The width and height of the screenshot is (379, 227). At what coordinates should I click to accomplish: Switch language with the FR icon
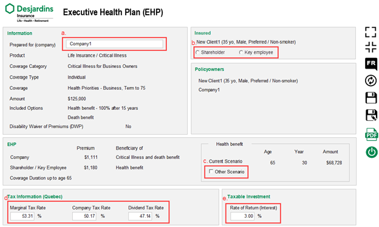click(x=371, y=64)
